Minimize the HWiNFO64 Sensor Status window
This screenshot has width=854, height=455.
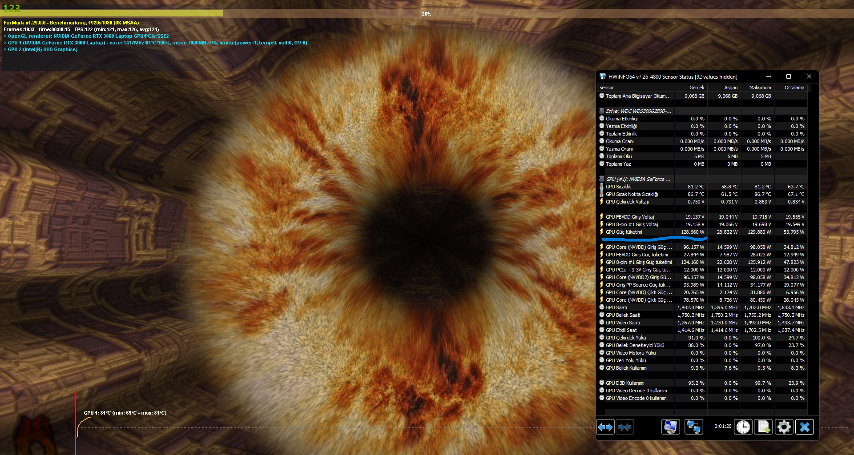769,76
